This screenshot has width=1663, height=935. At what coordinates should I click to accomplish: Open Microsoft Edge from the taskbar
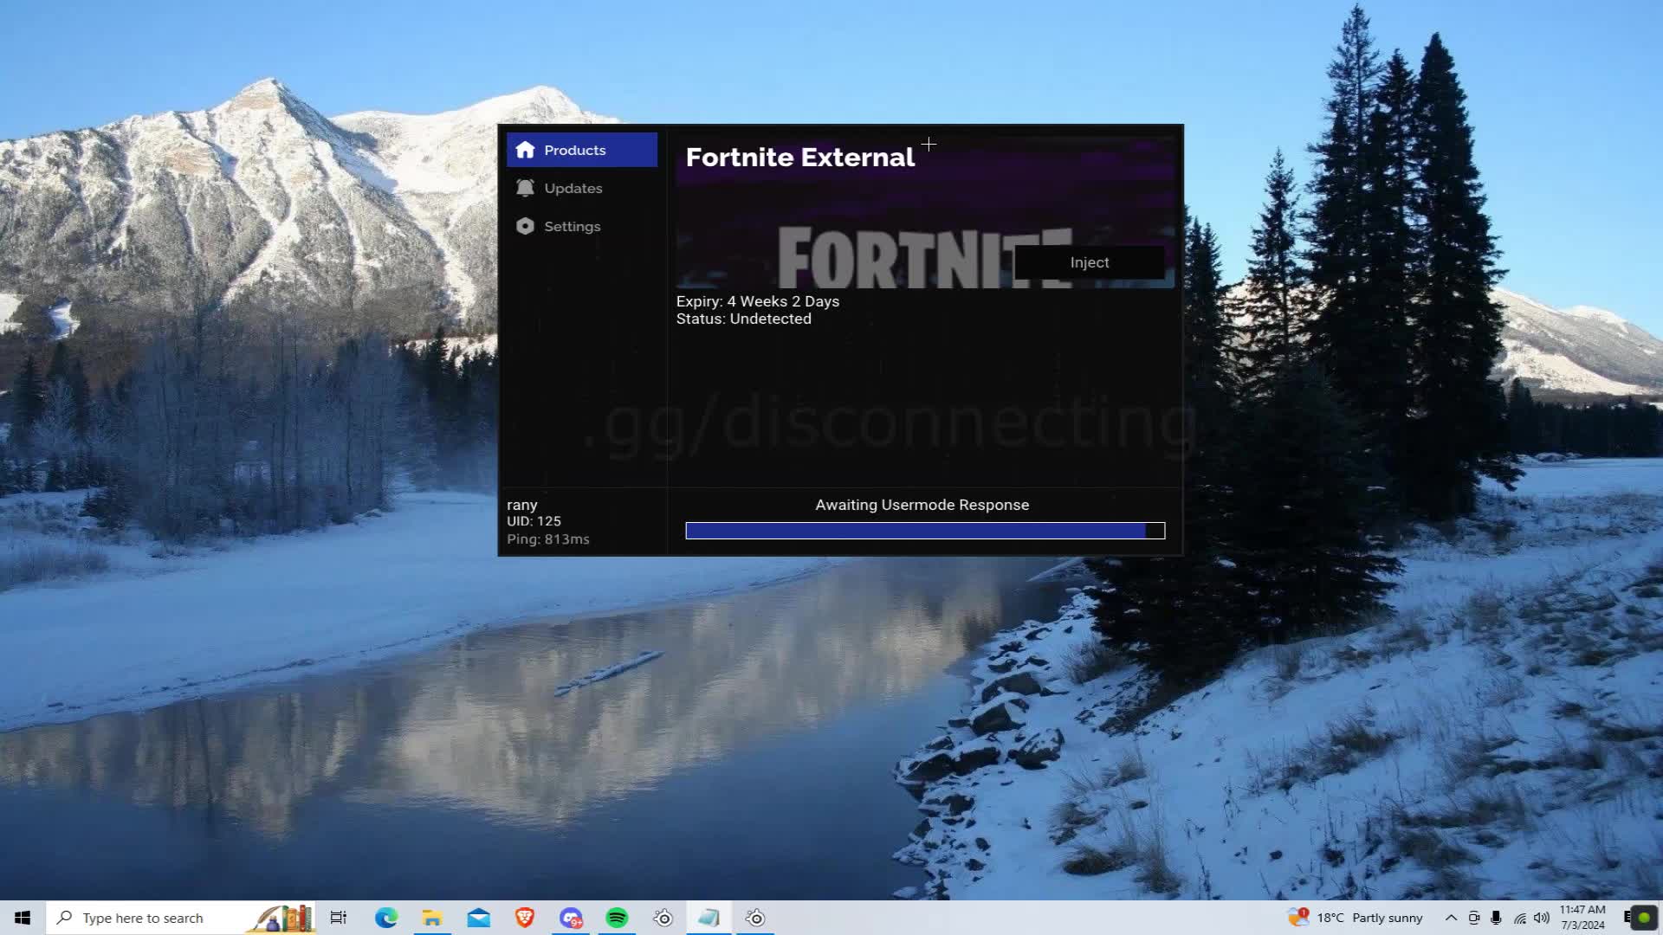click(385, 918)
